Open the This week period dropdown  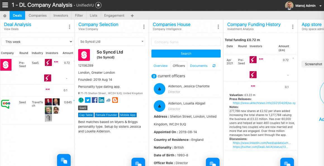point(37,42)
